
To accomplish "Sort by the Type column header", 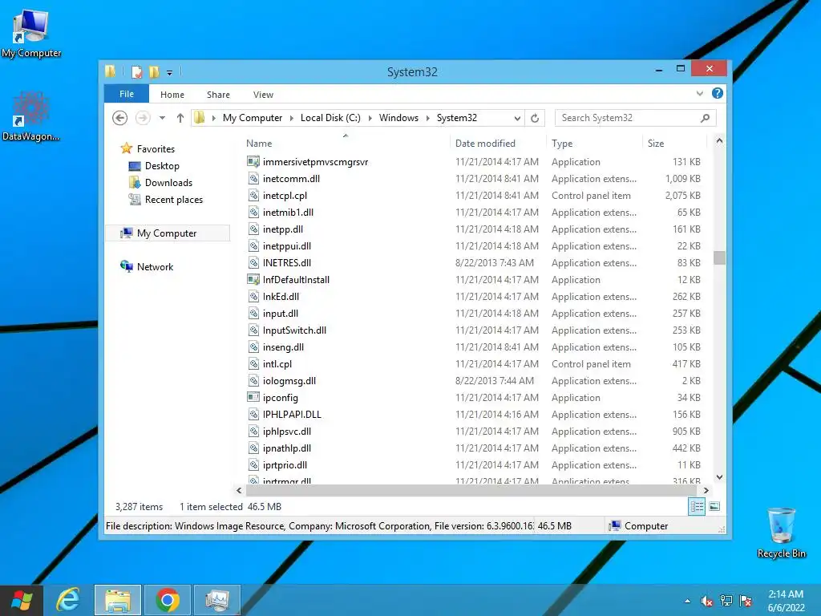I will pos(594,143).
